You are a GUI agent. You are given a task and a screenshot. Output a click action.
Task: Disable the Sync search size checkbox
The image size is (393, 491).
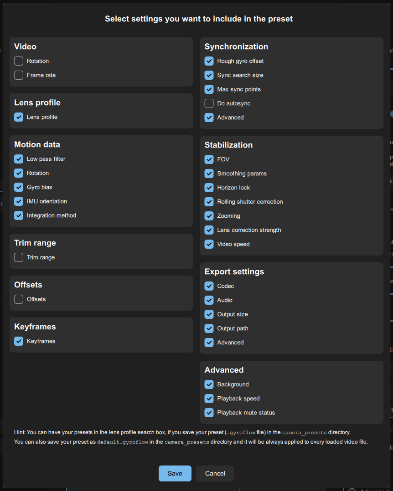(209, 75)
